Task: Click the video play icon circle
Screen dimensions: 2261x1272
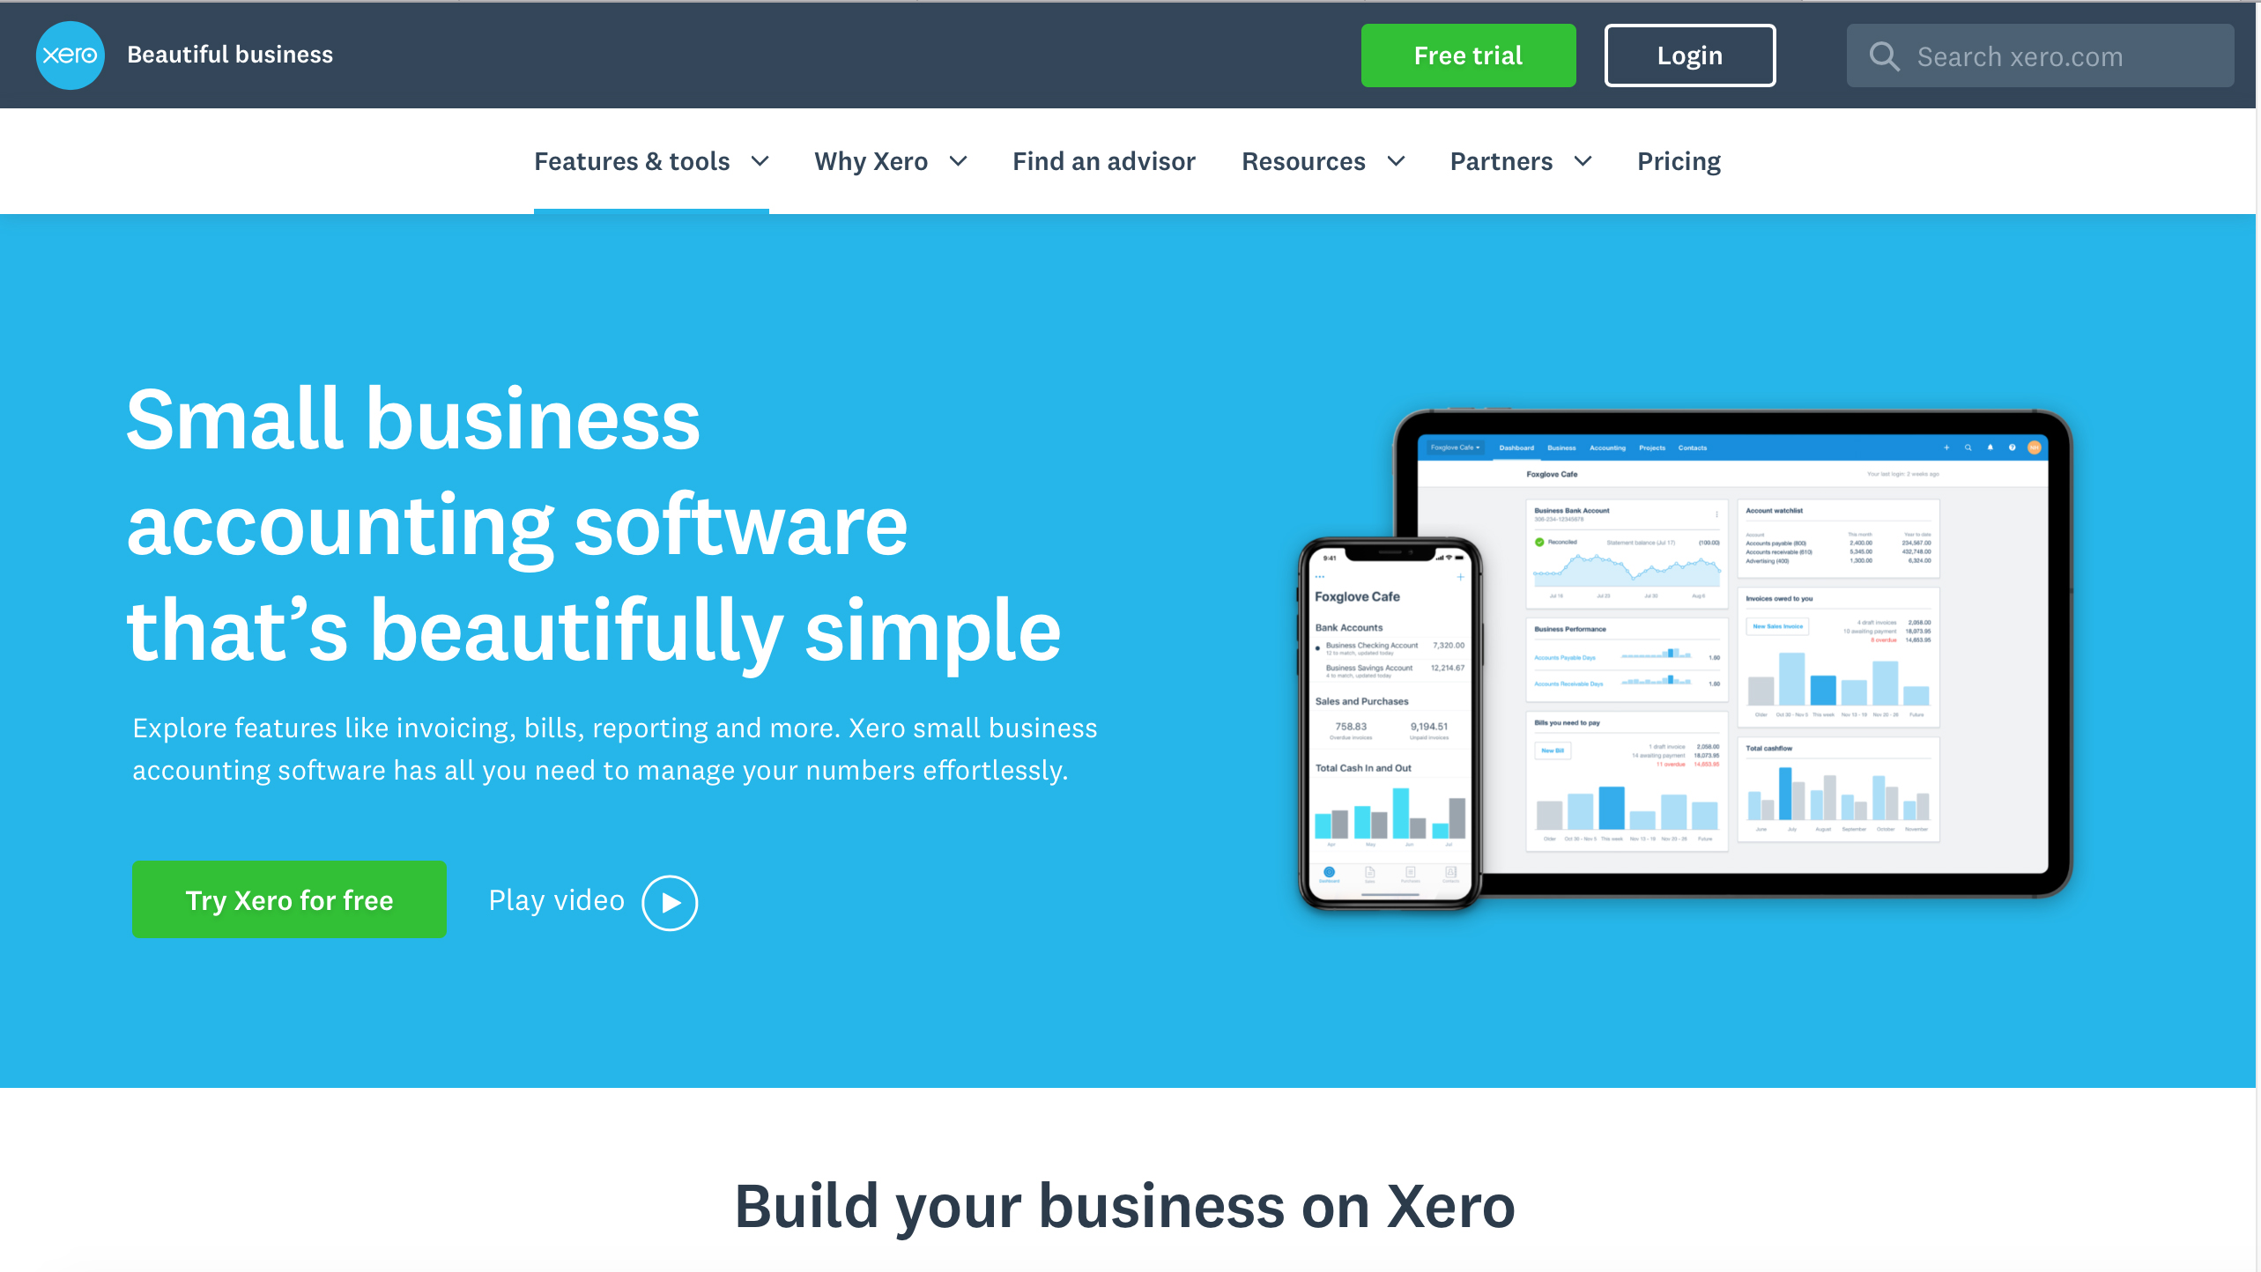Action: pyautogui.click(x=670, y=899)
